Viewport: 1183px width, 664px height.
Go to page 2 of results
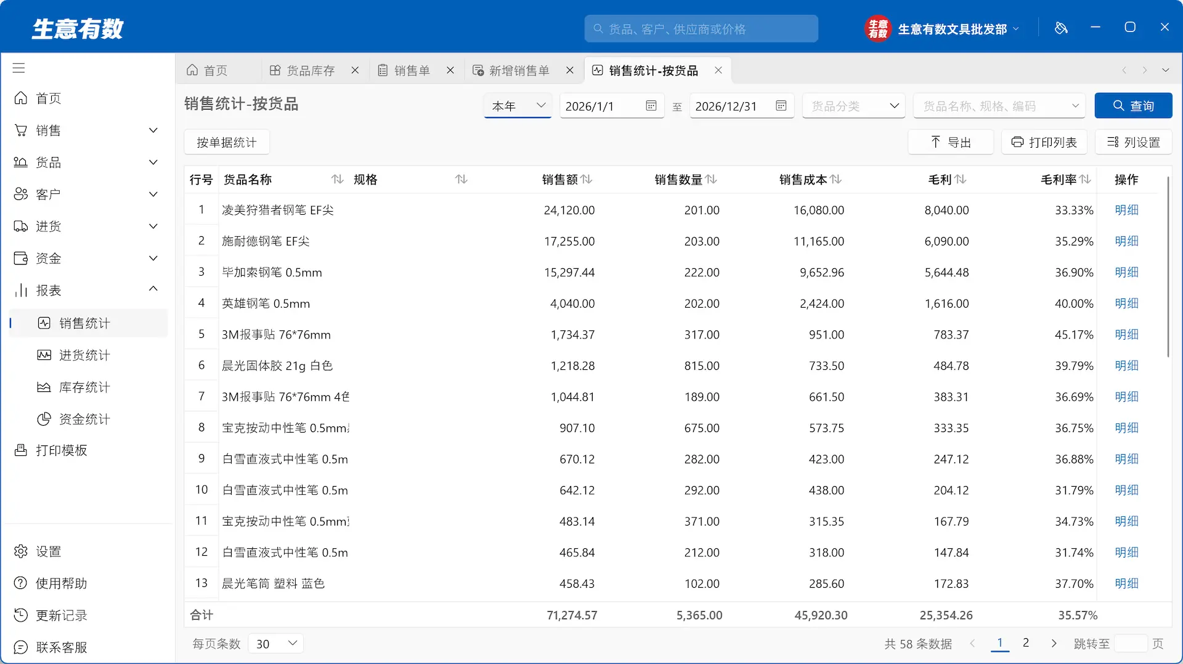coord(1026,643)
